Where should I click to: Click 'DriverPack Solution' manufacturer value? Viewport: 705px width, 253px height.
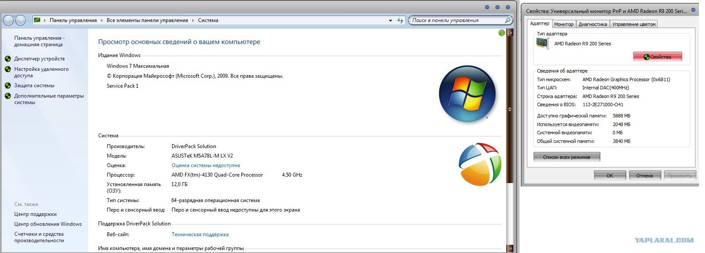click(x=194, y=146)
